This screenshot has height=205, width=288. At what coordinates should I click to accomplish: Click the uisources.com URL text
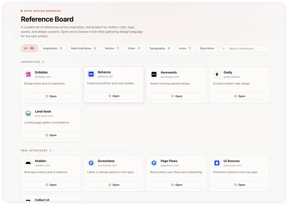pyautogui.click(x=232, y=166)
